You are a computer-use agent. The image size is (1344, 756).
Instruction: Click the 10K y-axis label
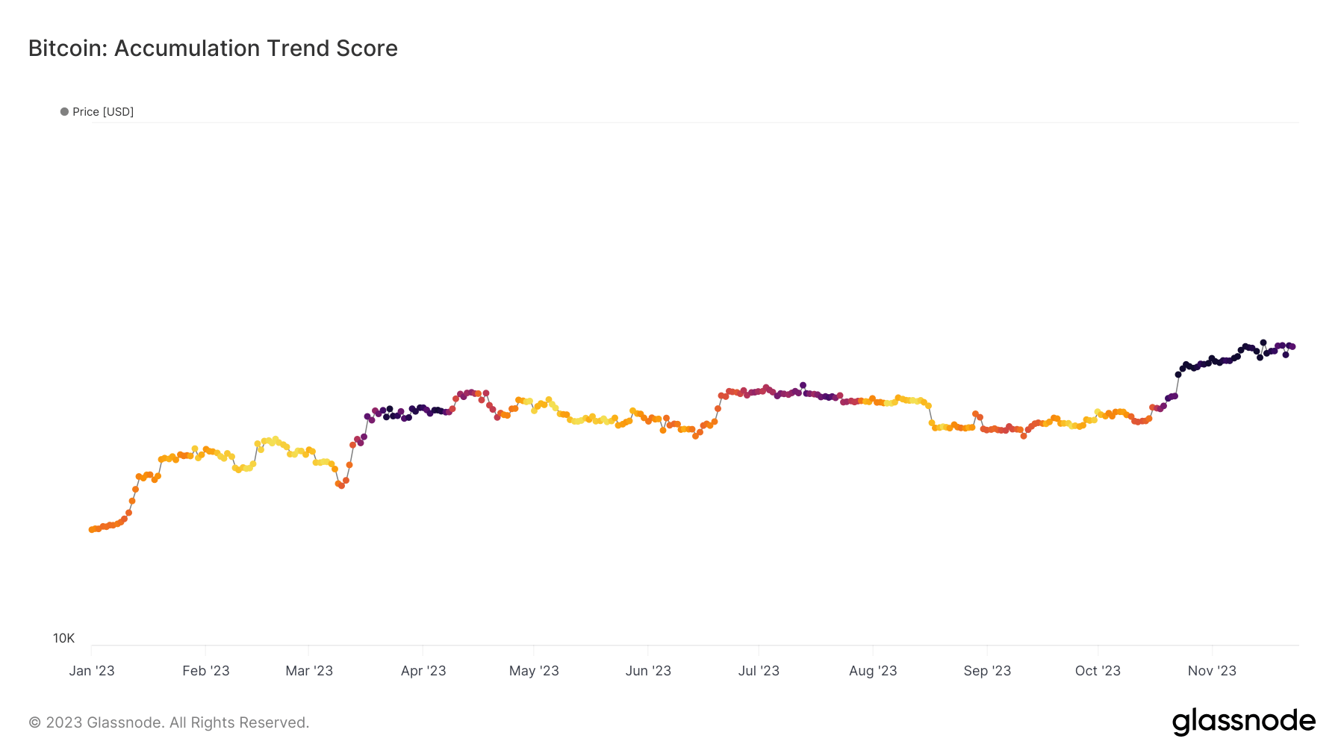[63, 638]
